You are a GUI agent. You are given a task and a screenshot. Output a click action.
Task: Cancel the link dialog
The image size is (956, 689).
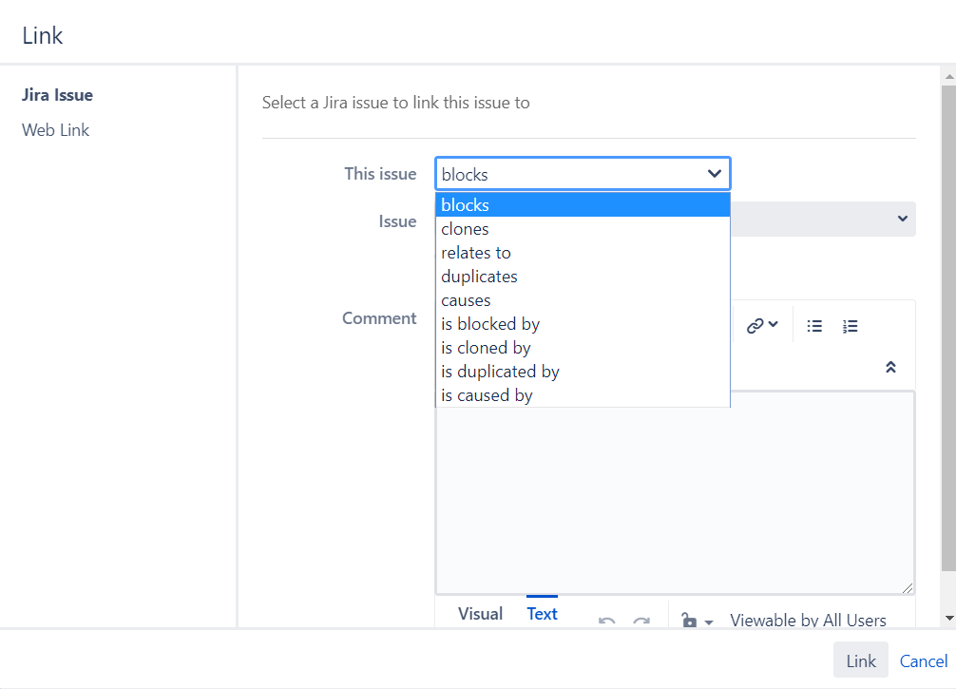pyautogui.click(x=922, y=660)
